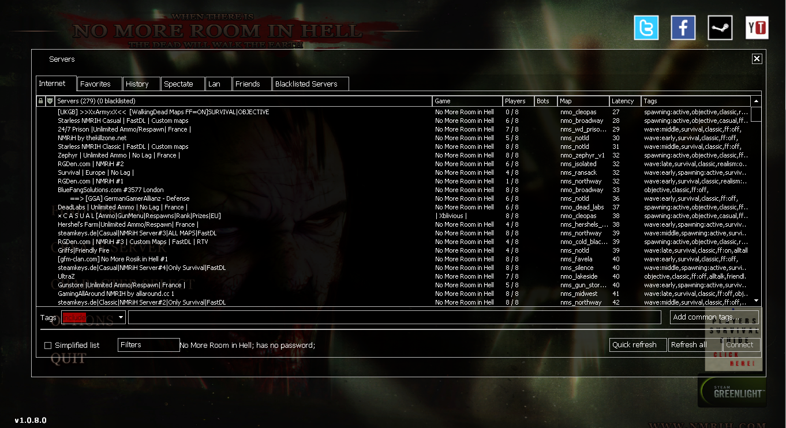Select the '× C A S U A L' server row
The width and height of the screenshot is (786, 428).
[x=394, y=216]
